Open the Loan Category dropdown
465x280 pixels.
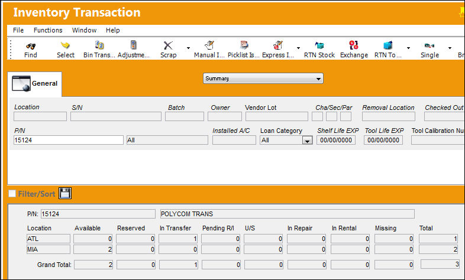tap(308, 141)
